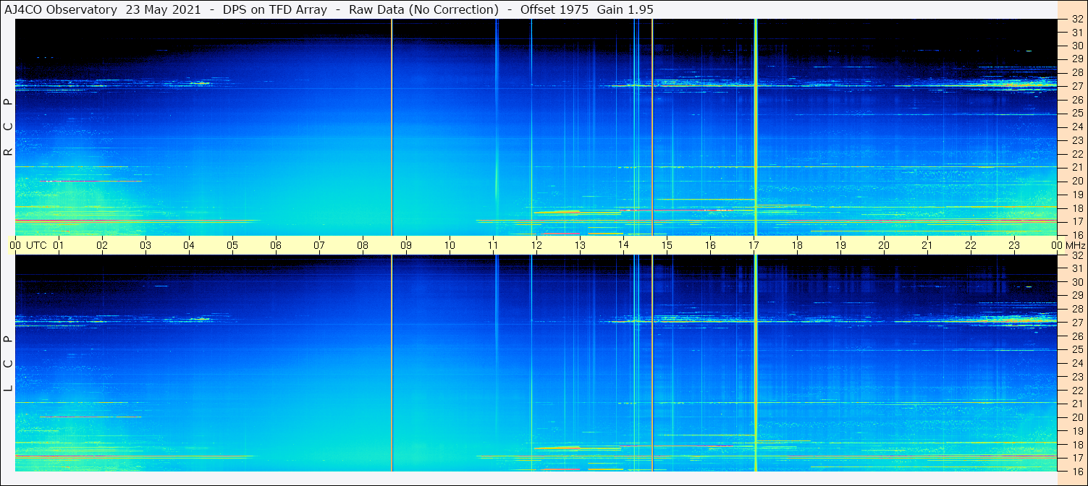The height and width of the screenshot is (486, 1088).
Task: Click the 27 MHz label on RCP frequency scale
Action: coord(1077,86)
